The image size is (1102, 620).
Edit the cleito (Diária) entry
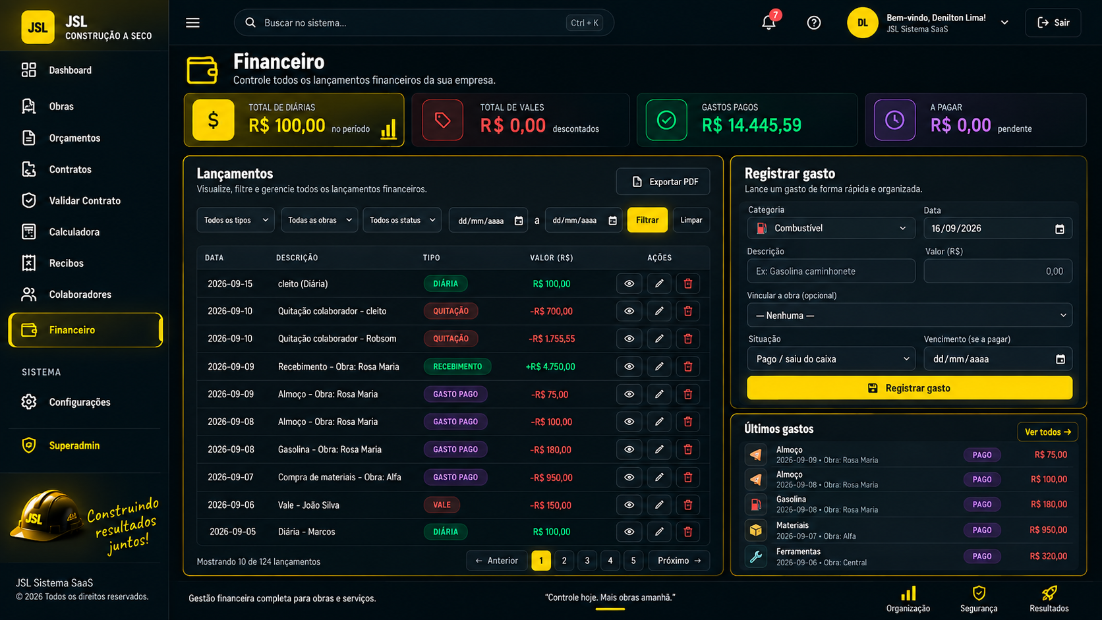(659, 283)
